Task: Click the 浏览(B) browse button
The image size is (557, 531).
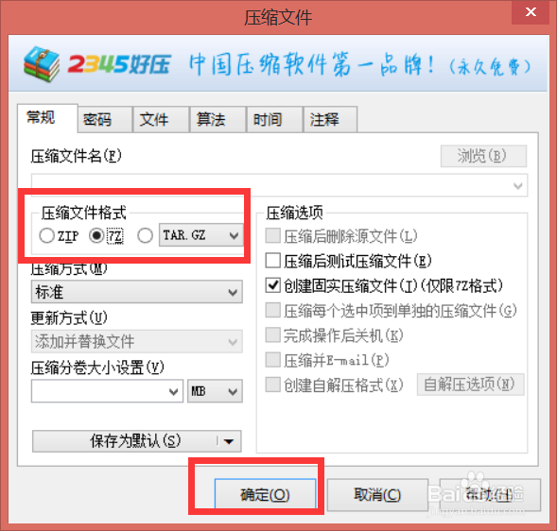Action: coord(483,156)
